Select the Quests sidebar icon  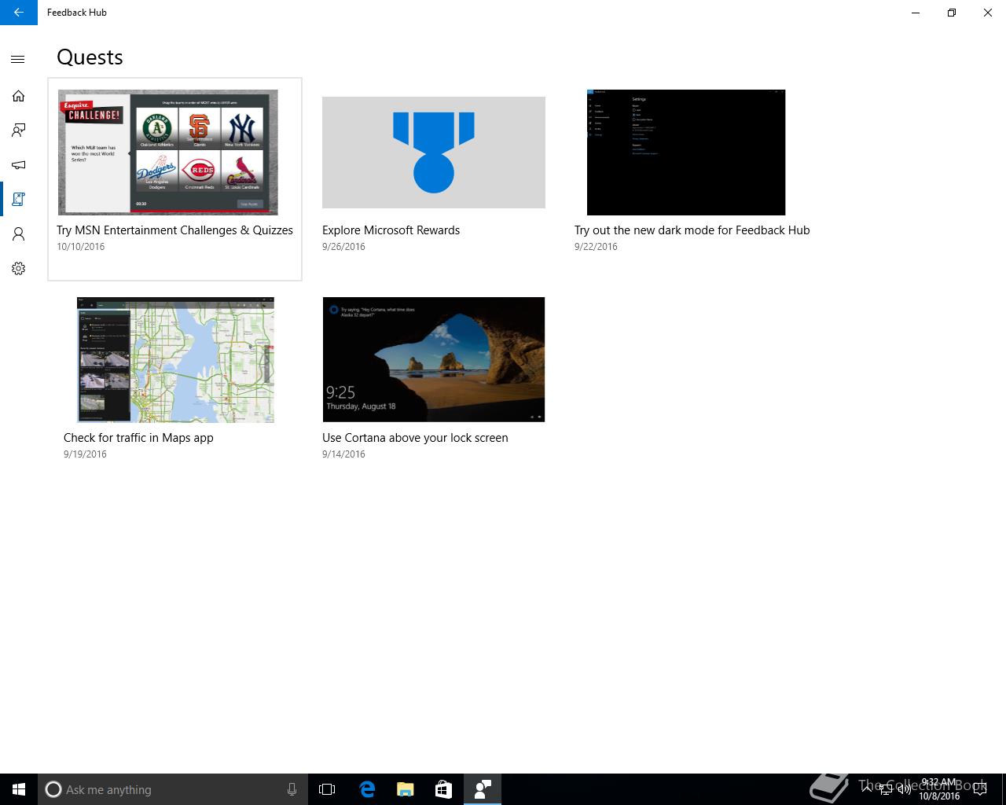pos(18,200)
